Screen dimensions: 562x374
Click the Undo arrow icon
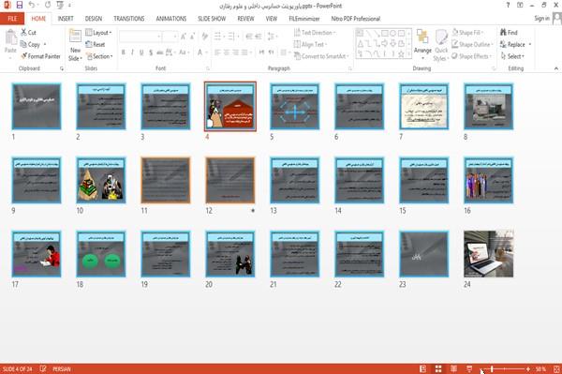[32, 5]
